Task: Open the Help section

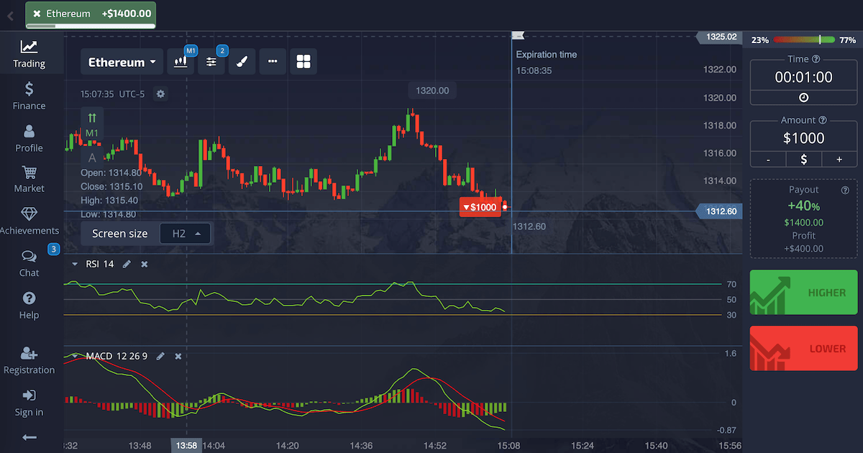Action: (x=29, y=306)
